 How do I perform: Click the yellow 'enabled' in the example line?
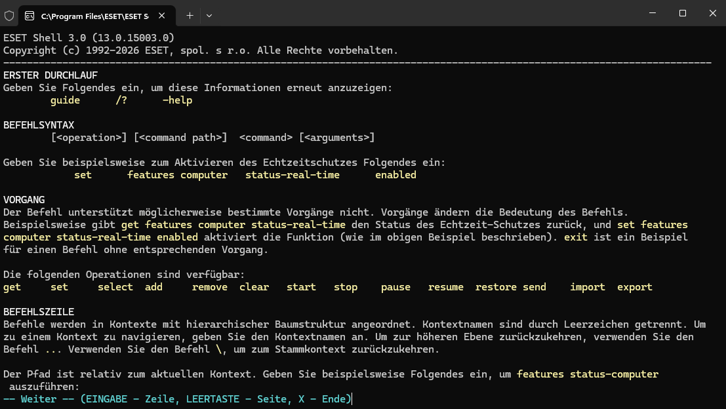point(396,175)
